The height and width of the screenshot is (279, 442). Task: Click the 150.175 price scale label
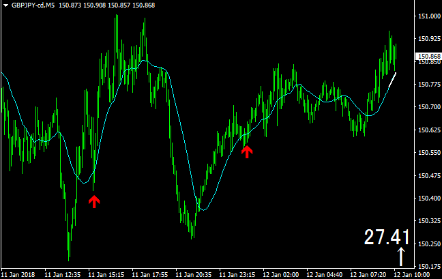point(429,266)
